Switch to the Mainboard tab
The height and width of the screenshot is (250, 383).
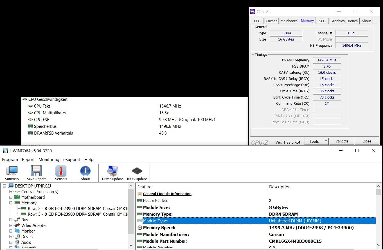pyautogui.click(x=289, y=21)
